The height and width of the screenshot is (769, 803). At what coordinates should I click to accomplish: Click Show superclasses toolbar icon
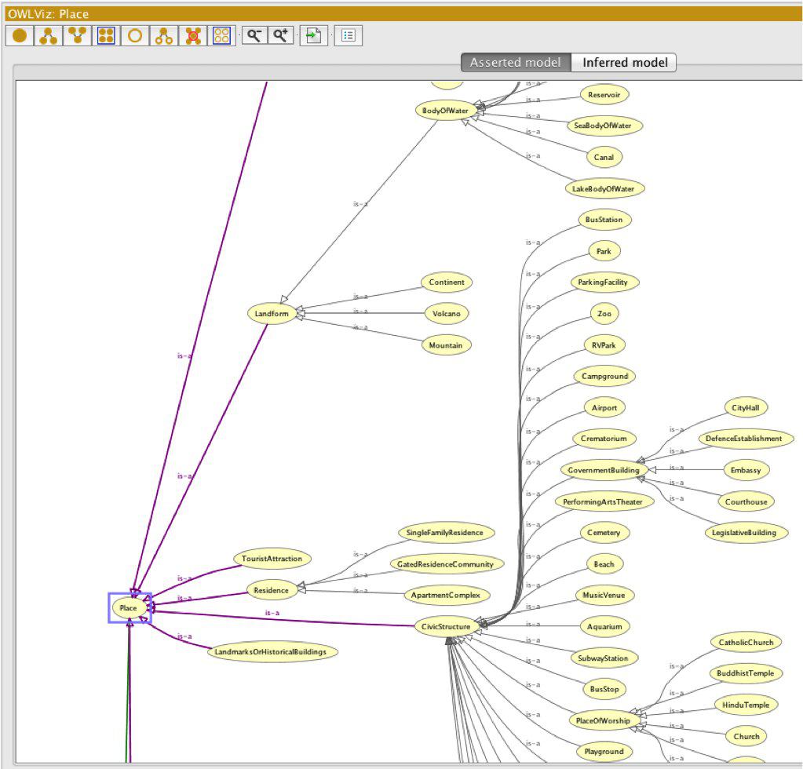pos(78,36)
